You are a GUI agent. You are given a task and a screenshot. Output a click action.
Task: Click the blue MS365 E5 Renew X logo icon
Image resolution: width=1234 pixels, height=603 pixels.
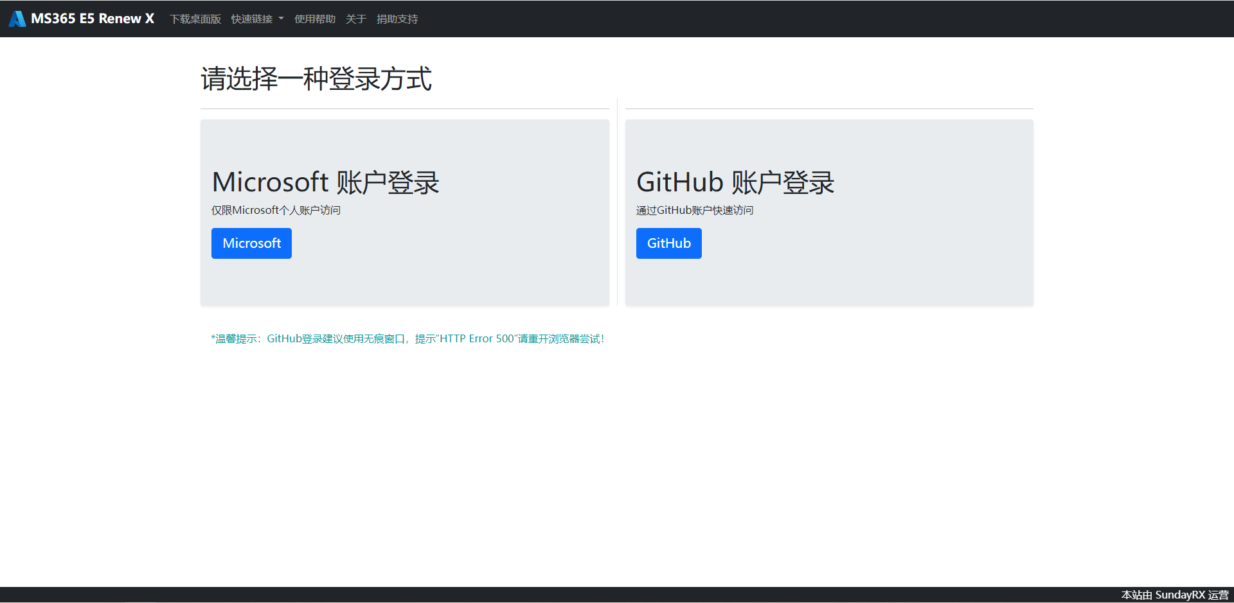tap(17, 19)
